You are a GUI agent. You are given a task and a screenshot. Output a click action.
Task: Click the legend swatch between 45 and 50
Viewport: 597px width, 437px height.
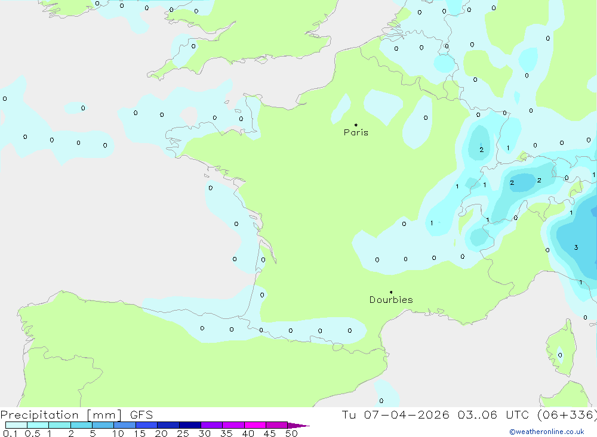pyautogui.click(x=277, y=425)
